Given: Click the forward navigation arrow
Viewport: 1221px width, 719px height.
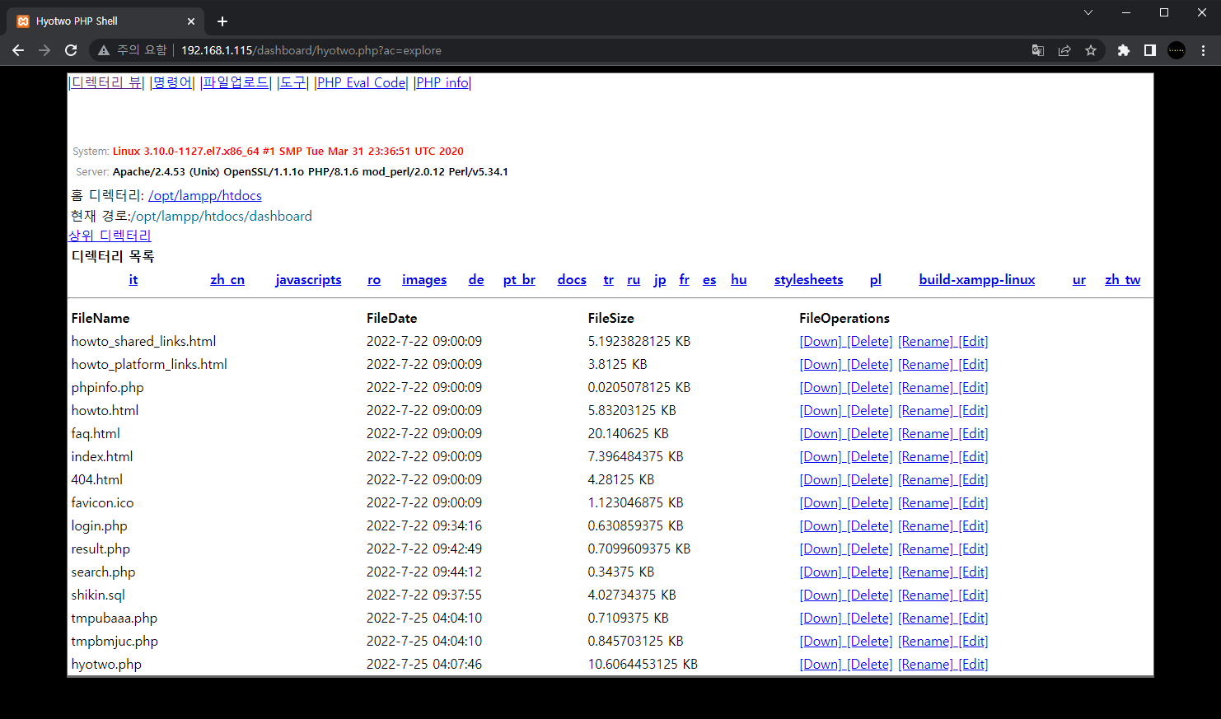Looking at the screenshot, I should point(44,50).
